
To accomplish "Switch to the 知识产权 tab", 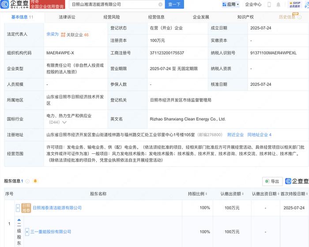I will click(x=245, y=17).
